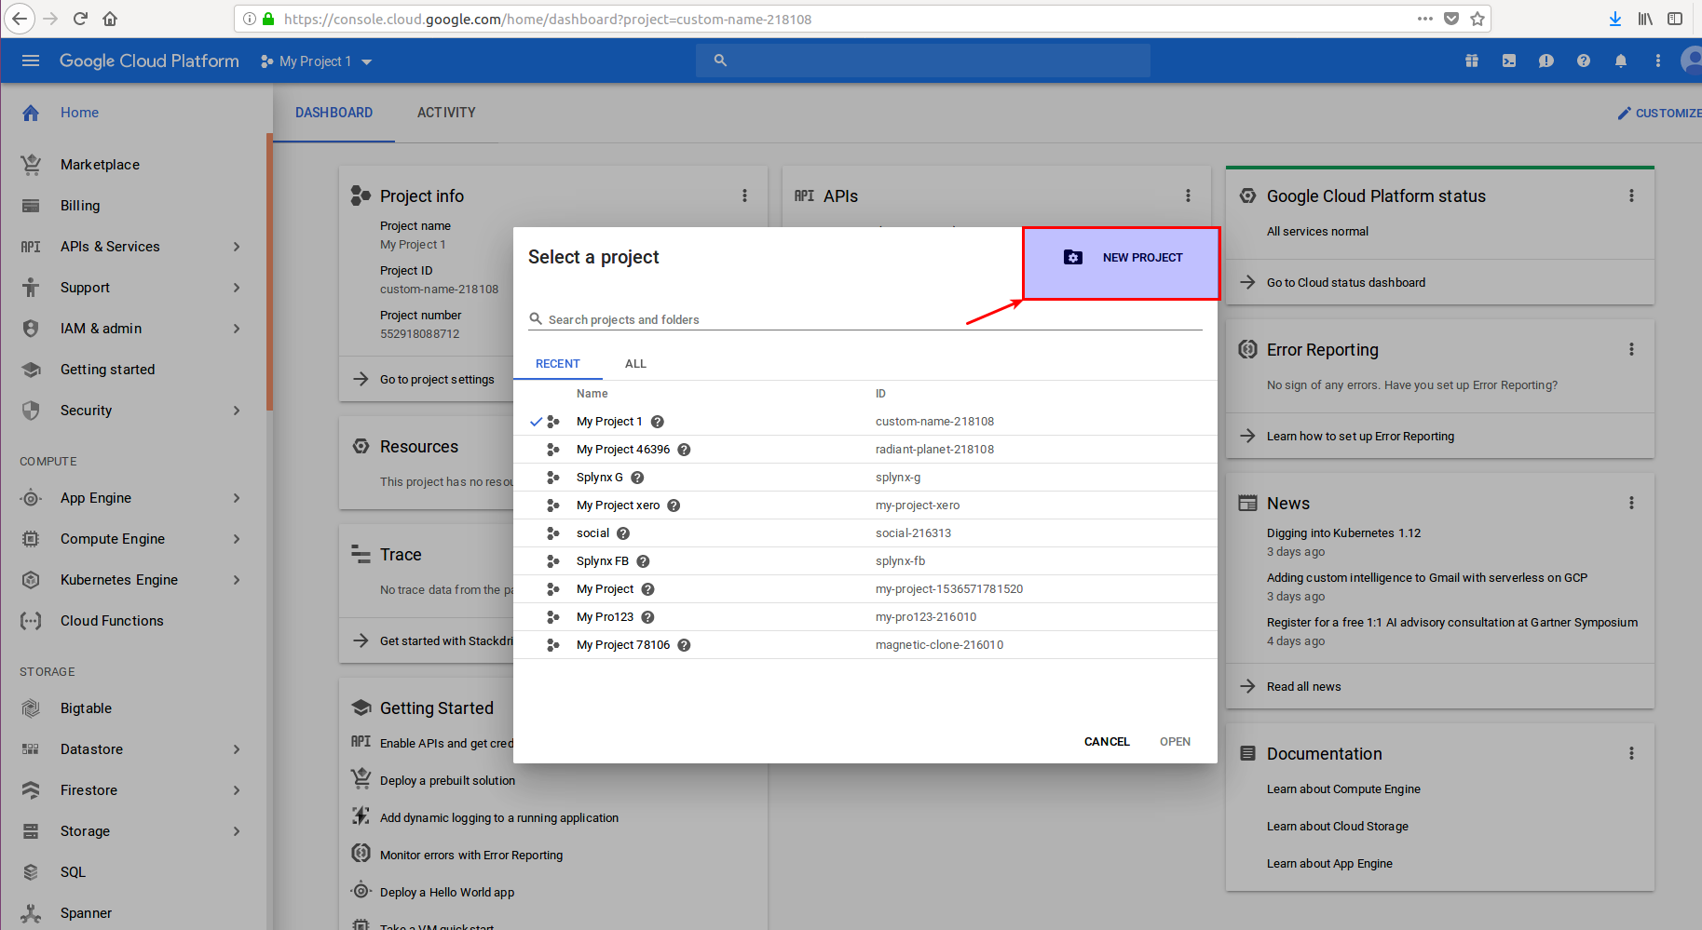Image resolution: width=1702 pixels, height=930 pixels.
Task: Click help icon beside Splynx G
Action: [x=637, y=478]
